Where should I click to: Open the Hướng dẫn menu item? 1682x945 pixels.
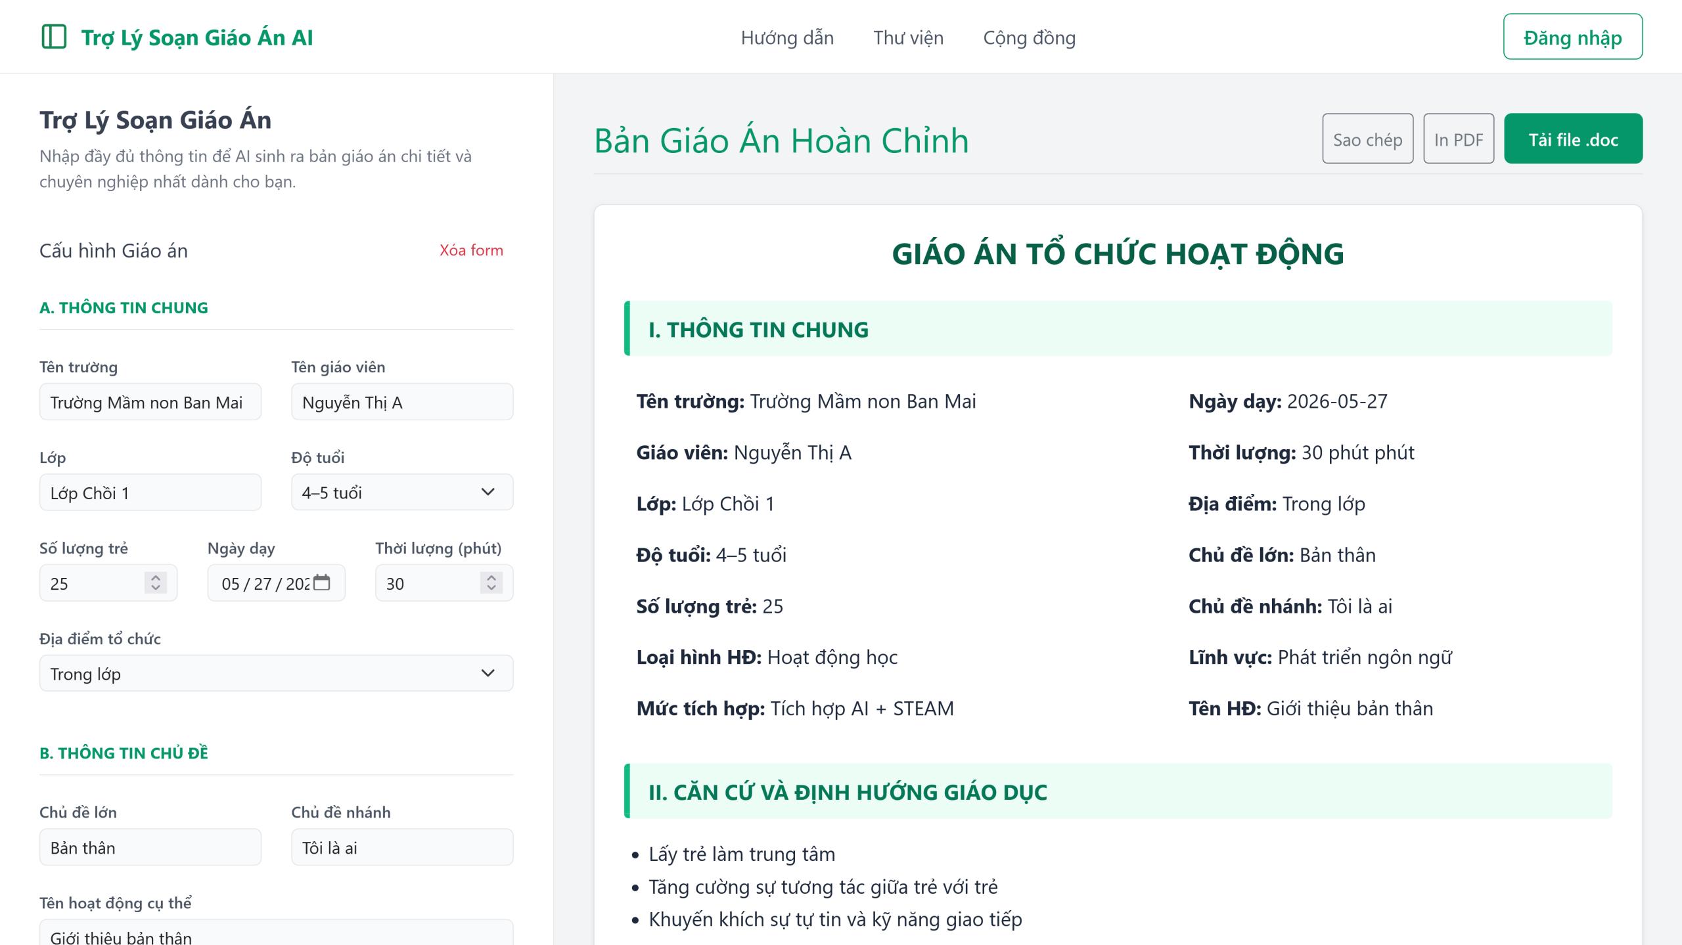pyautogui.click(x=787, y=37)
